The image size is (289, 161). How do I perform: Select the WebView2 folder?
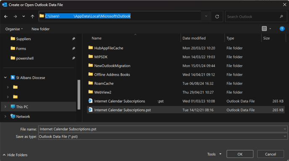pyautogui.click(x=102, y=92)
